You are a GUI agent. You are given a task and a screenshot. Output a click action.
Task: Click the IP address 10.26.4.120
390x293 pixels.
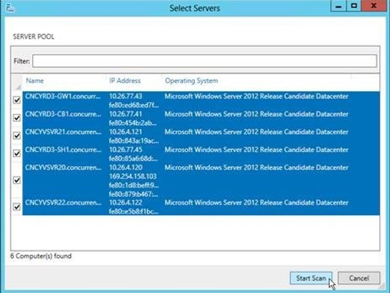[x=125, y=167]
